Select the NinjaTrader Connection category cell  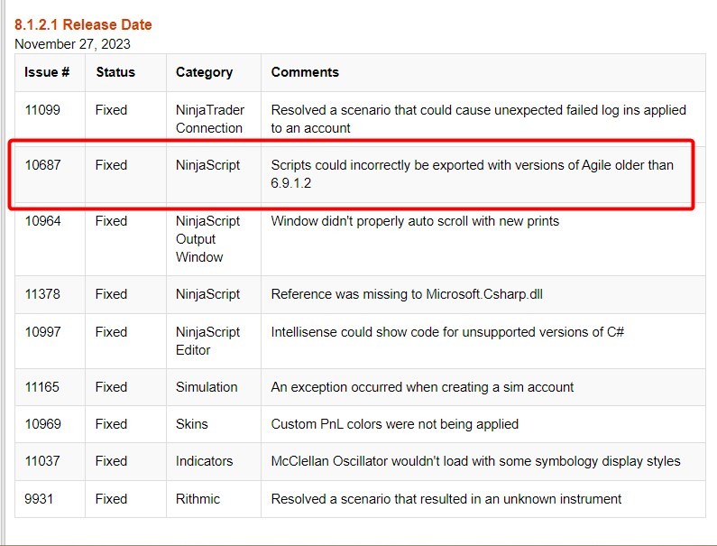click(x=209, y=119)
